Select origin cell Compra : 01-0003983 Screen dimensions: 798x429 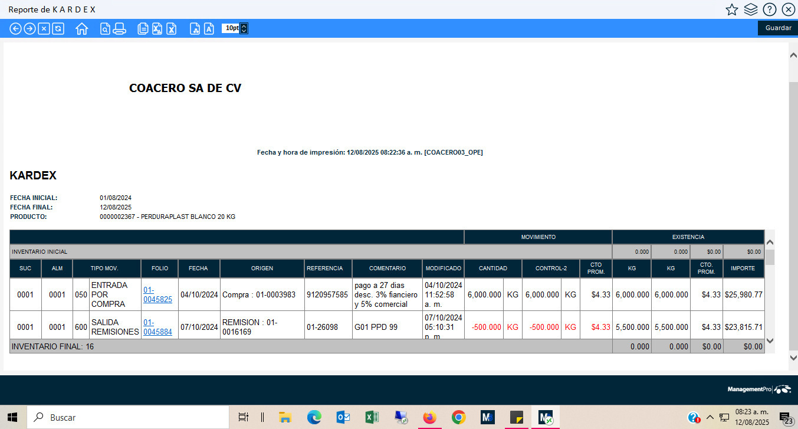click(x=262, y=294)
